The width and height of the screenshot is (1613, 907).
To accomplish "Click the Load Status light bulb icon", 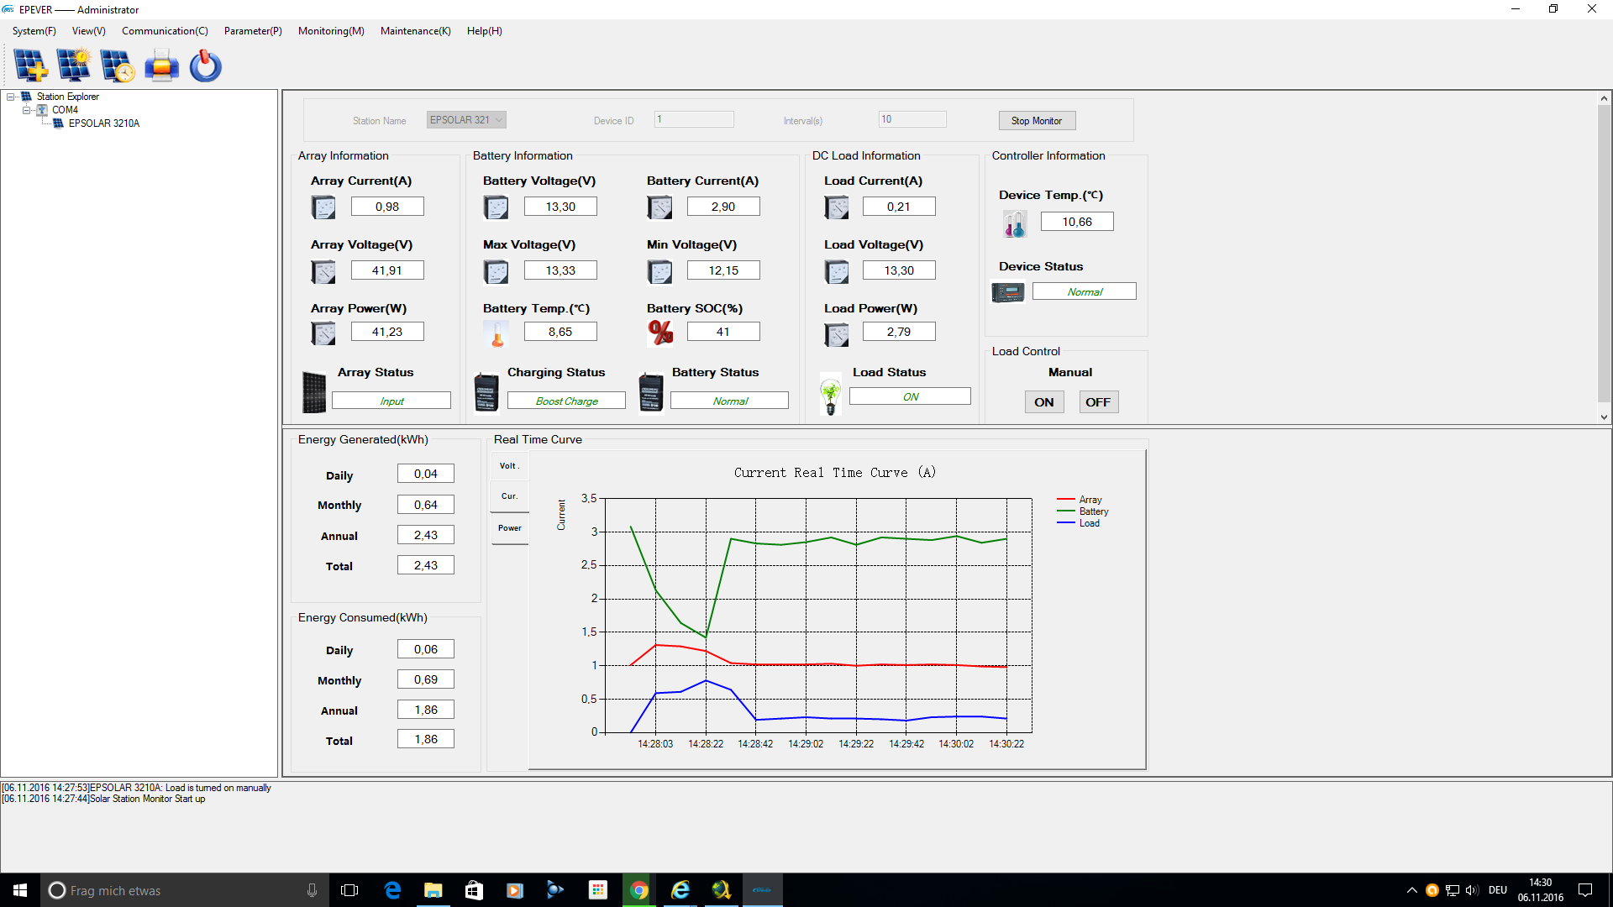I will click(830, 395).
